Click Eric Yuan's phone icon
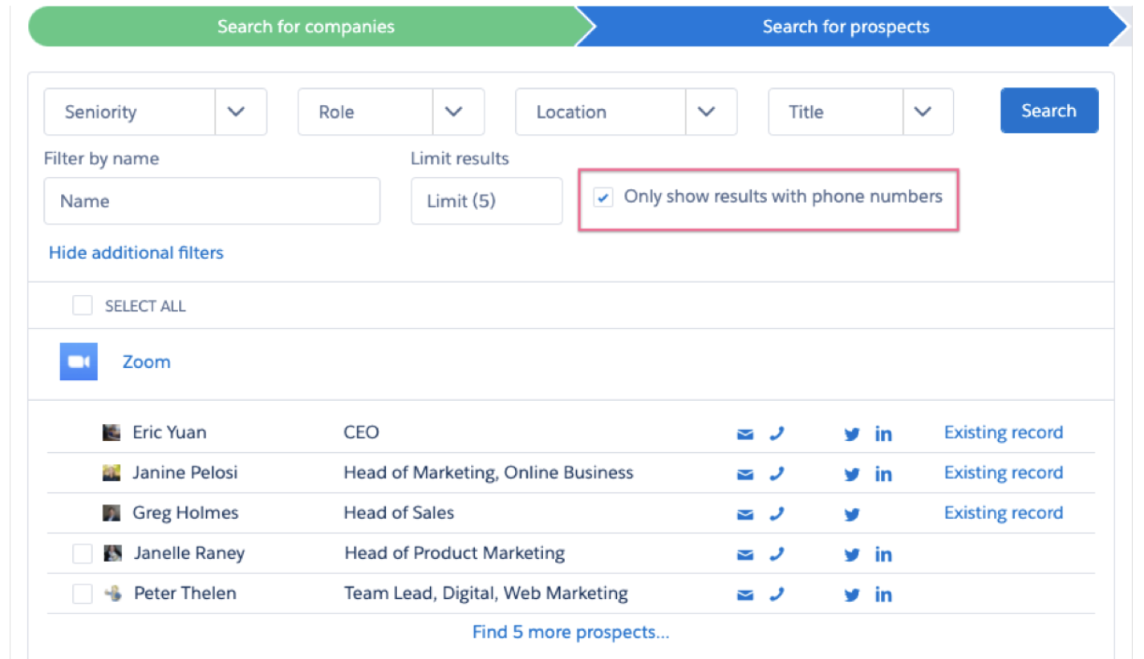 click(x=776, y=434)
